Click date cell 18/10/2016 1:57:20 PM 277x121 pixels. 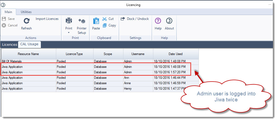coord(176,72)
